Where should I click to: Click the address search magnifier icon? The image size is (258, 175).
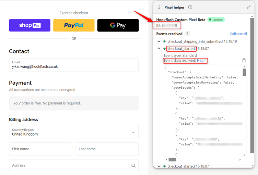133,166
